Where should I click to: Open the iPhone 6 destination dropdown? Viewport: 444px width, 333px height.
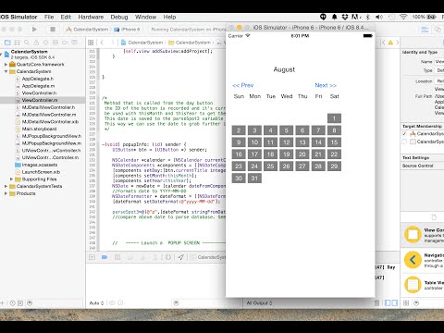coord(127,30)
